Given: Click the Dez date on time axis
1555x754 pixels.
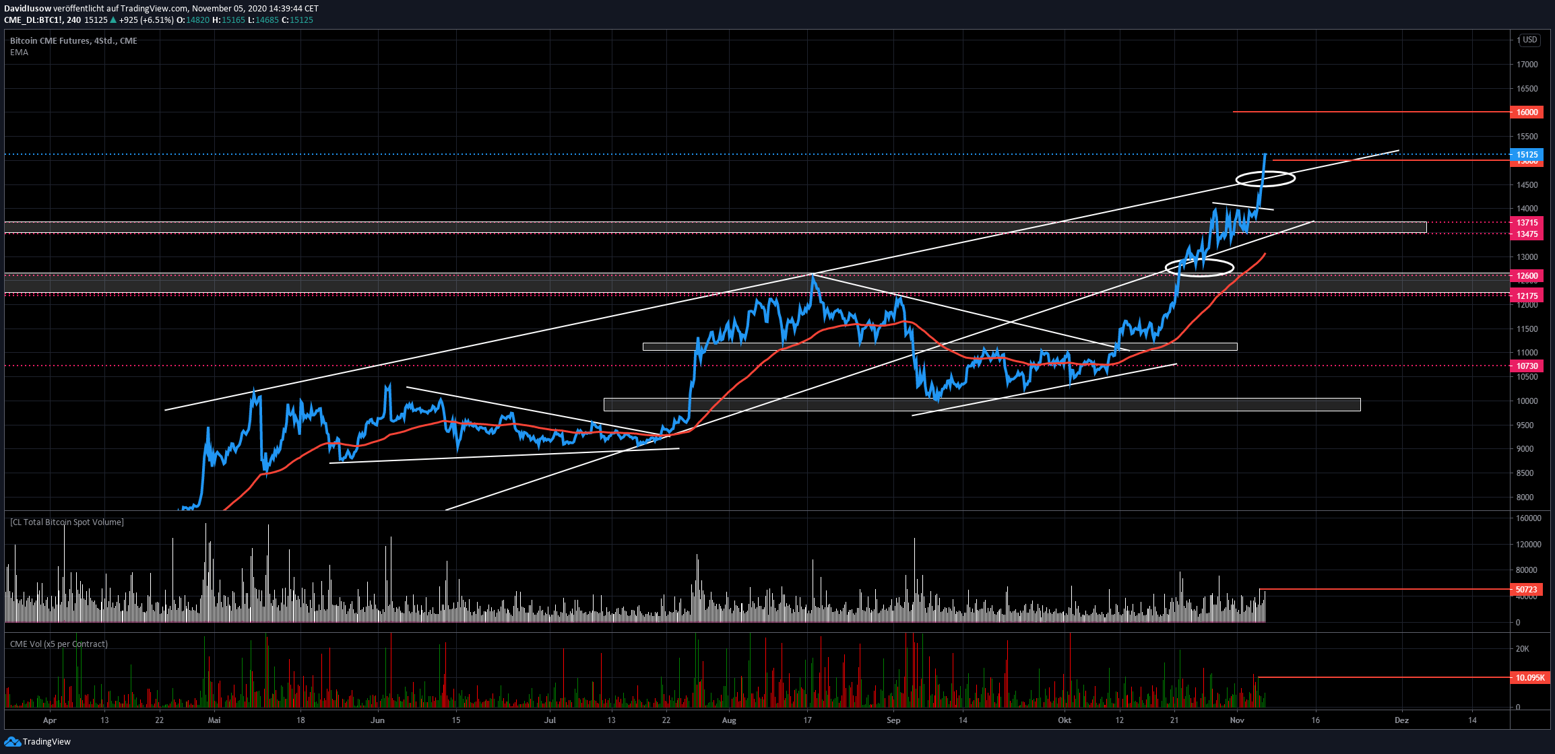Looking at the screenshot, I should 1401,720.
